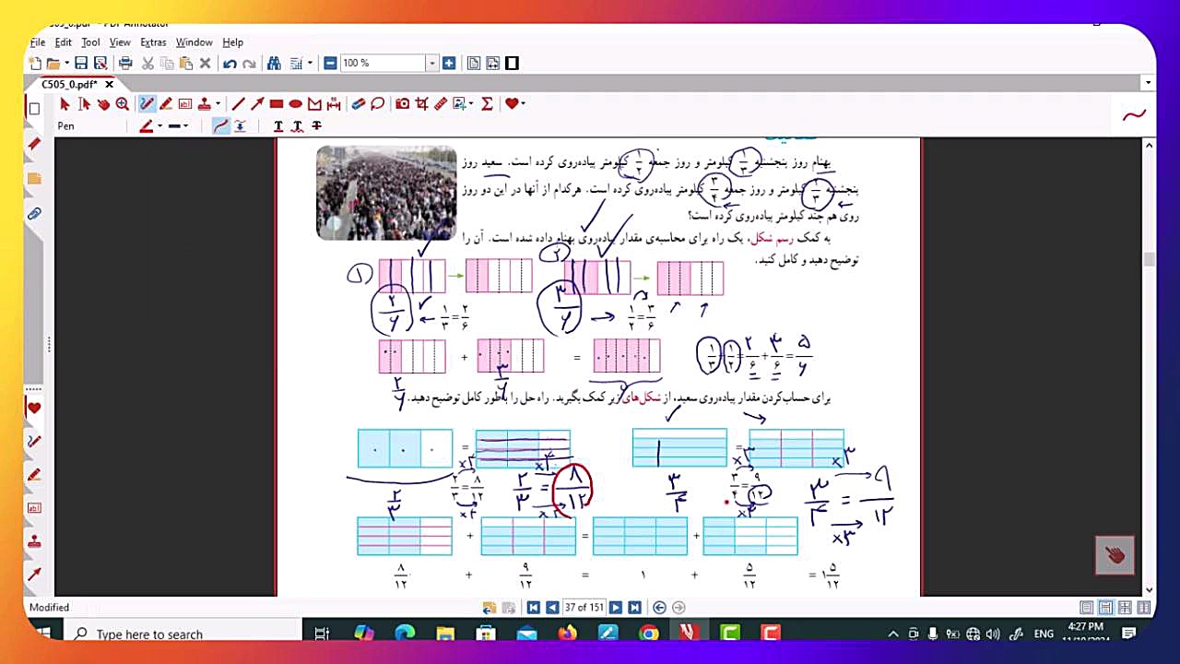This screenshot has width=1180, height=664.
Task: Activate the Zoom magnifier tool
Action: pos(122,104)
